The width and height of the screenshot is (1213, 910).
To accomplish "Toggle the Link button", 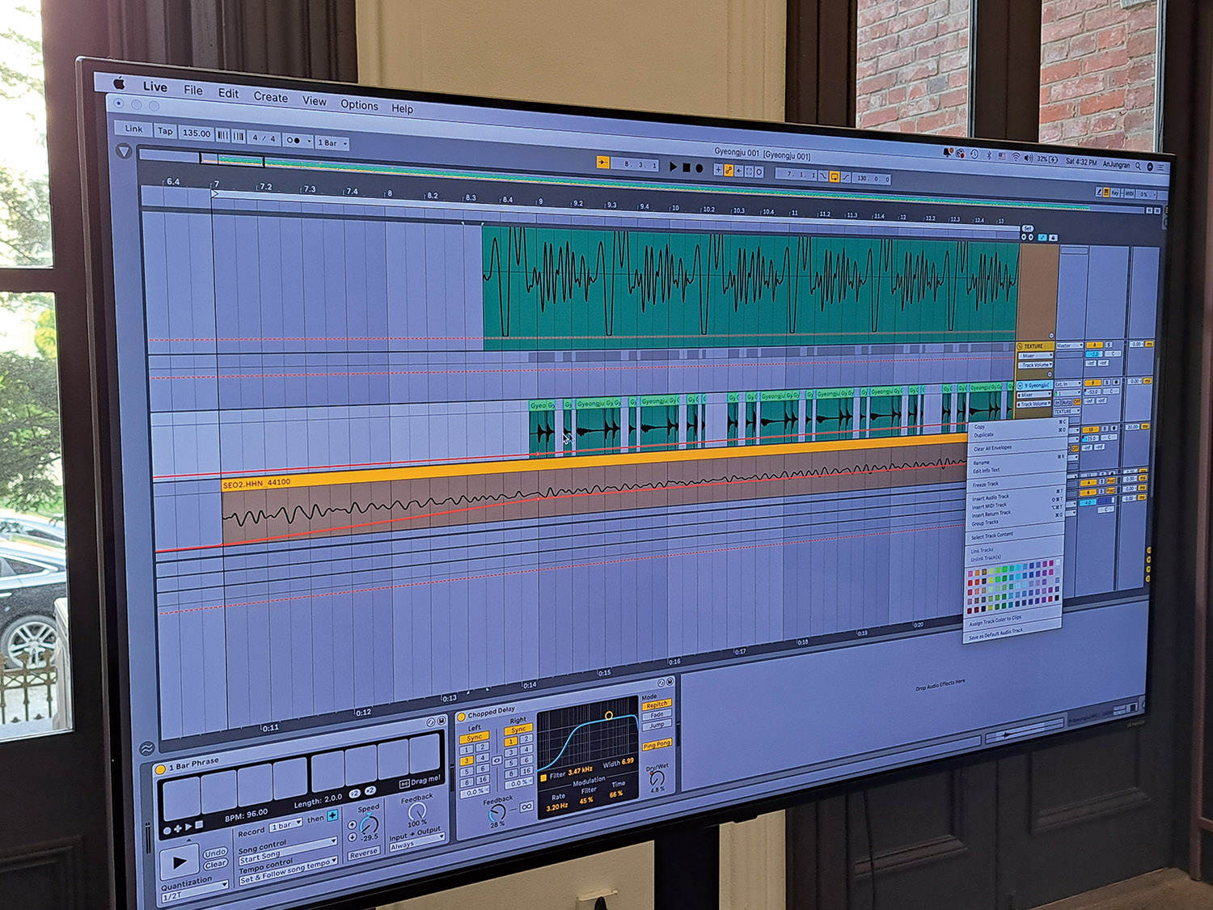I will (133, 129).
